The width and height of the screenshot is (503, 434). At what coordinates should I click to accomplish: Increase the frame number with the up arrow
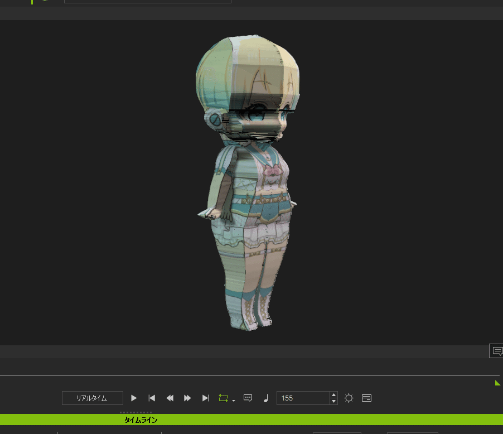(333, 395)
